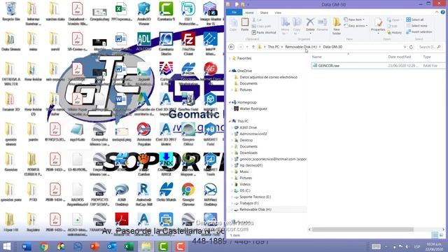The image size is (448, 252).
Task: Click Paste shortcut in Clipboard group
Action: 264,33
